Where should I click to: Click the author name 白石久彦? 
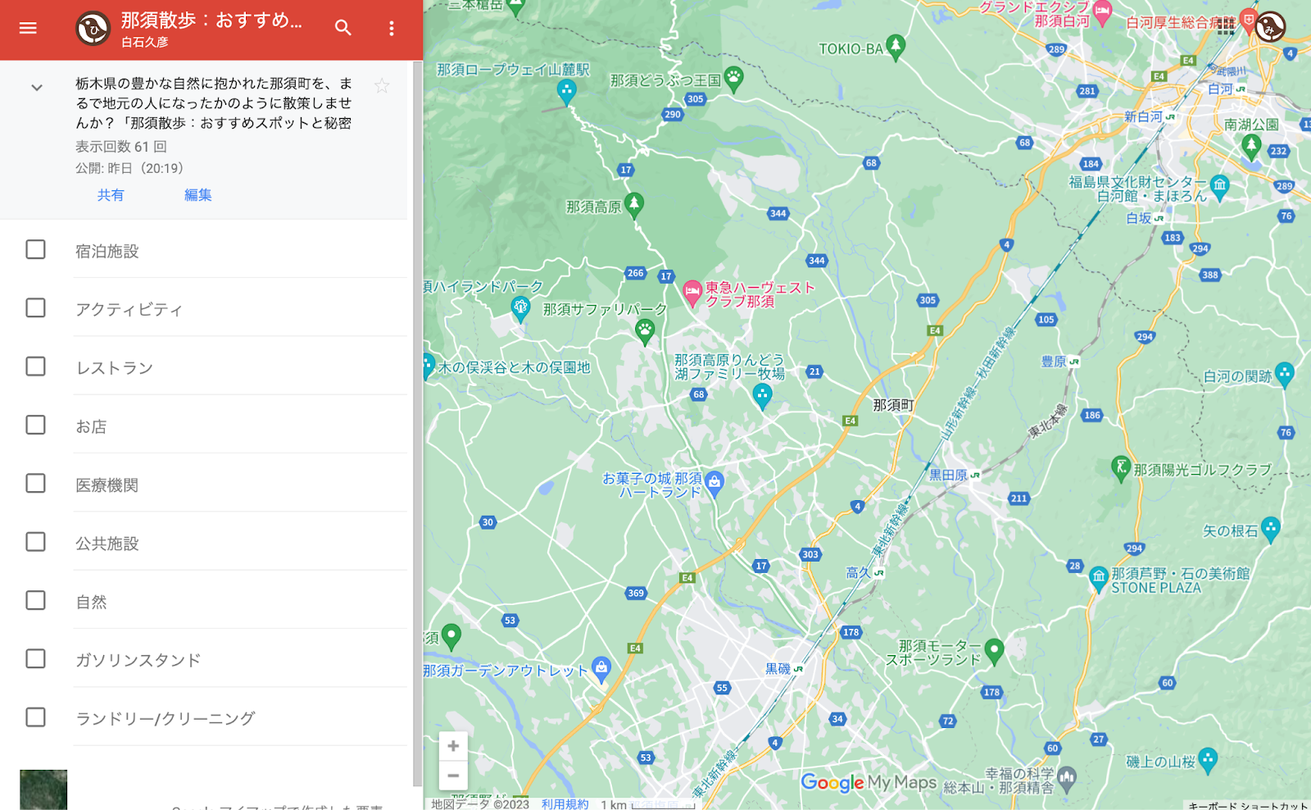145,42
